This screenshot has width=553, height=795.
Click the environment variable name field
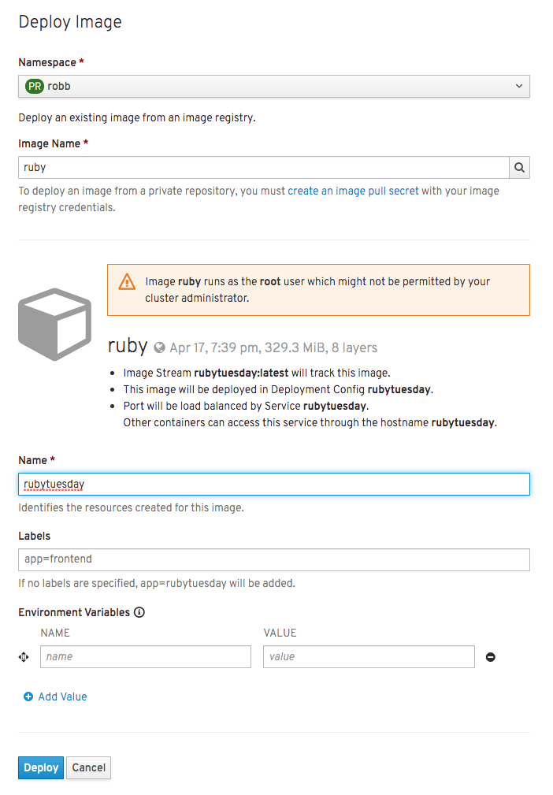pyautogui.click(x=146, y=656)
